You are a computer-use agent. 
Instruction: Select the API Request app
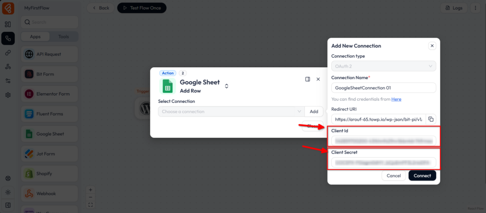point(49,54)
